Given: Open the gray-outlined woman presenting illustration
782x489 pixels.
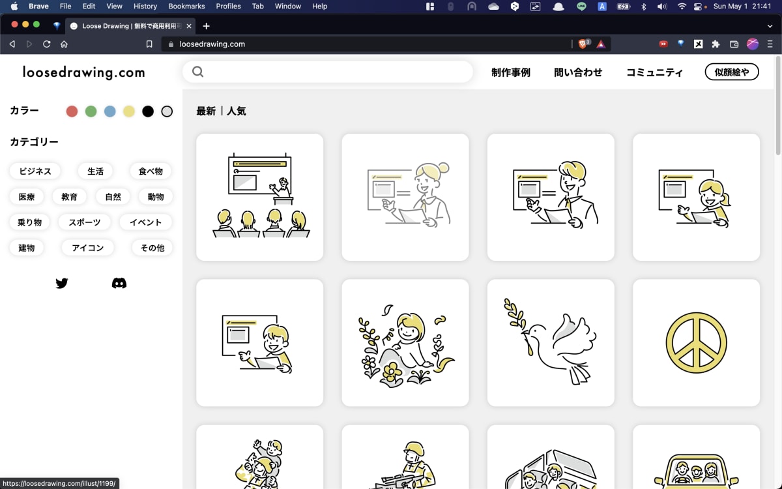Looking at the screenshot, I should coord(405,197).
